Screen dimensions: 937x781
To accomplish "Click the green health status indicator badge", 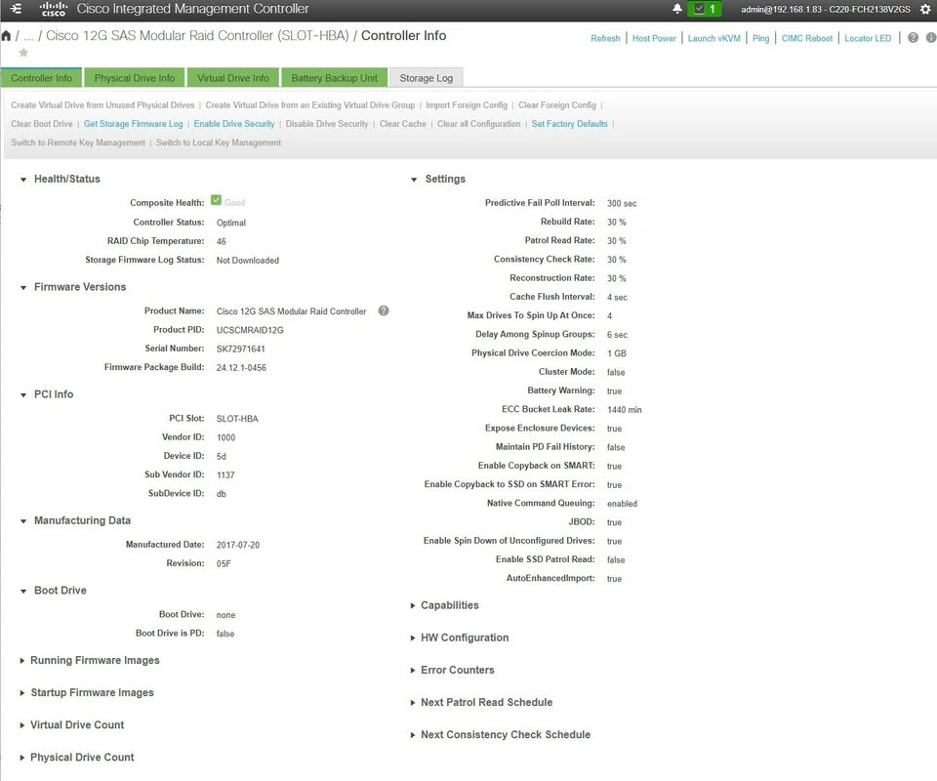I will point(705,9).
